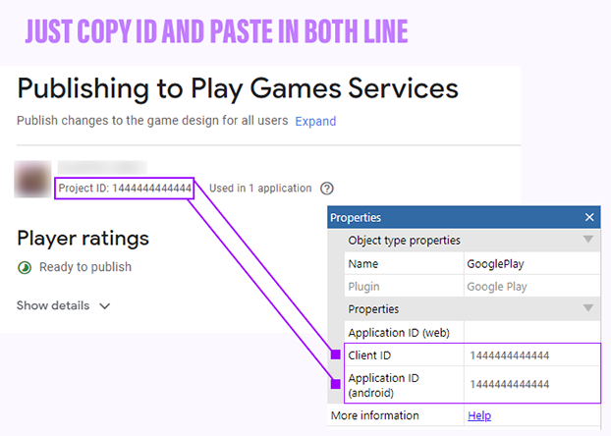The height and width of the screenshot is (436, 611).
Task: Collapse the Properties section arrow
Action: point(588,308)
